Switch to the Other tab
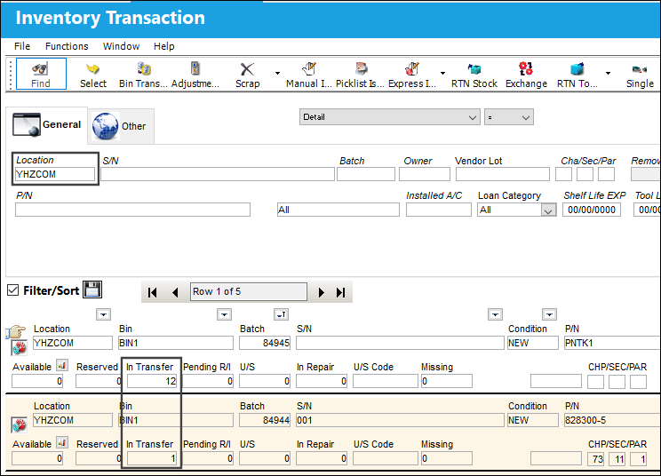This screenshot has width=661, height=476. coord(121,126)
